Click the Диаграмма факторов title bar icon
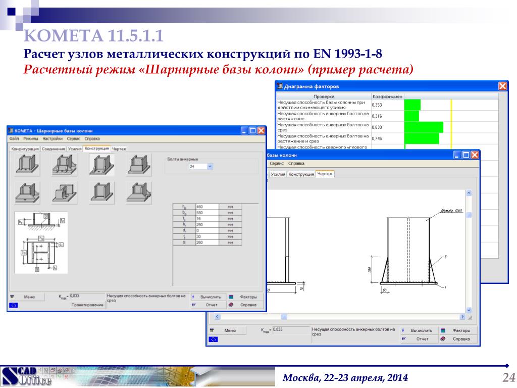The width and height of the screenshot is (517, 388). point(280,86)
